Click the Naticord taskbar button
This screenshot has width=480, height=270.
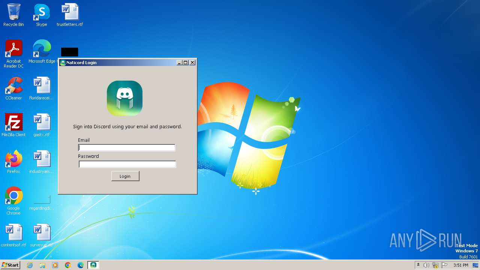(x=93, y=265)
